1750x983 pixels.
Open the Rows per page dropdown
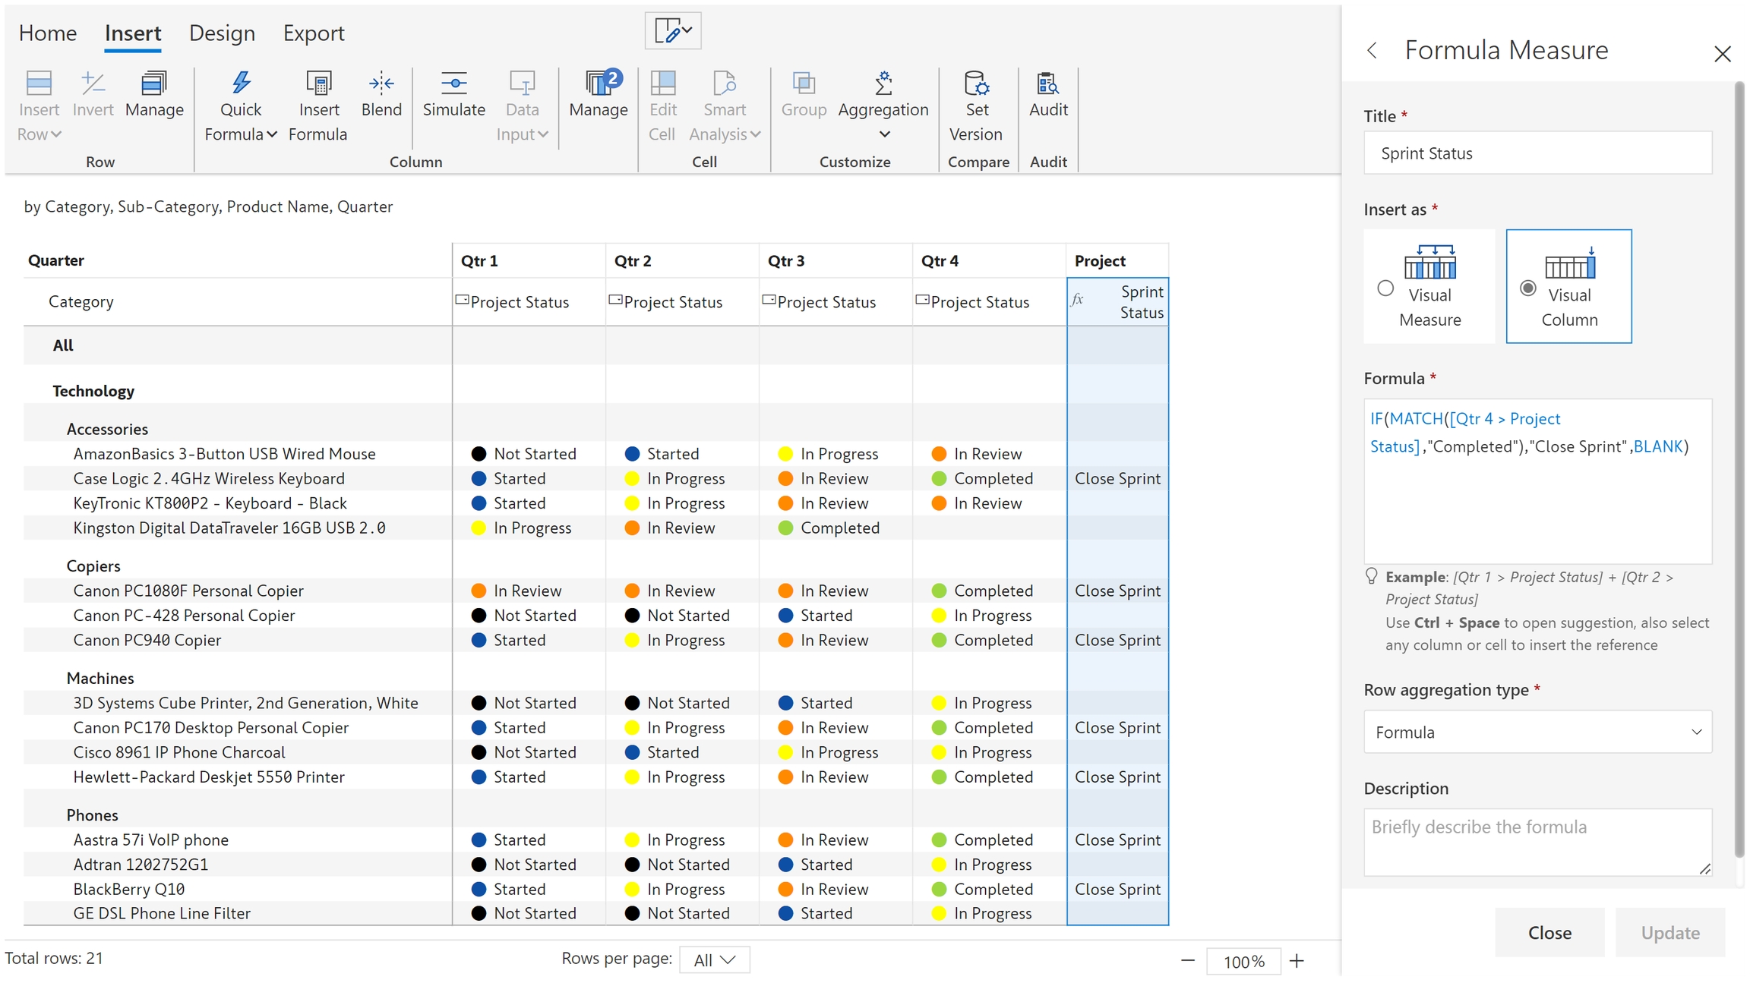714,959
